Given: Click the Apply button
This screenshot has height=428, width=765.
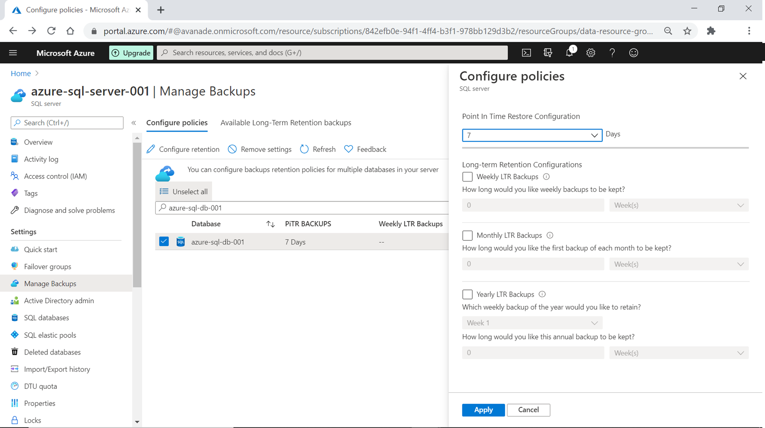Looking at the screenshot, I should click(x=483, y=410).
